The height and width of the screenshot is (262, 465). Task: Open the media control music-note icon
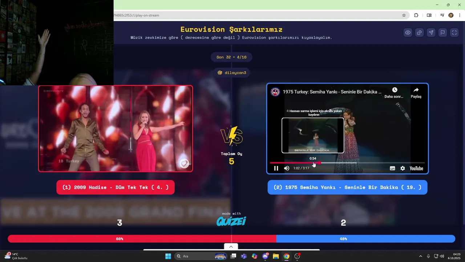pyautogui.click(x=442, y=15)
